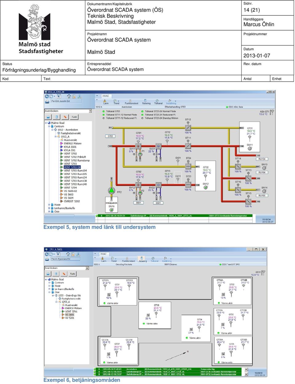Screen dimensions: 295x384
Task: Click the Per-Erik Jusslin Ext user field
Action: pos(66,101)
